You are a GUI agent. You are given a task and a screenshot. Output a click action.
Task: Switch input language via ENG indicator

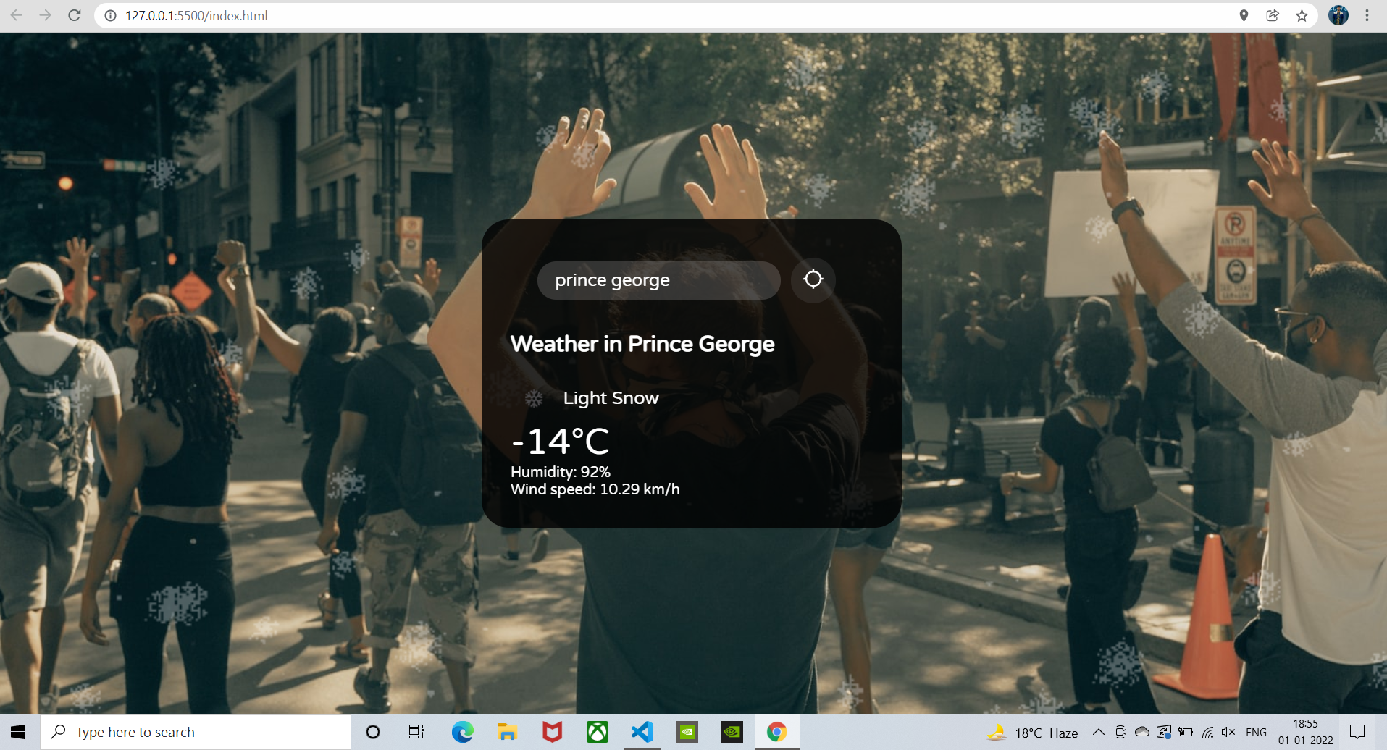click(1256, 732)
